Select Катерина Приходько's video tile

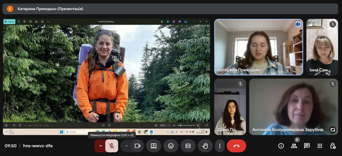point(259,47)
